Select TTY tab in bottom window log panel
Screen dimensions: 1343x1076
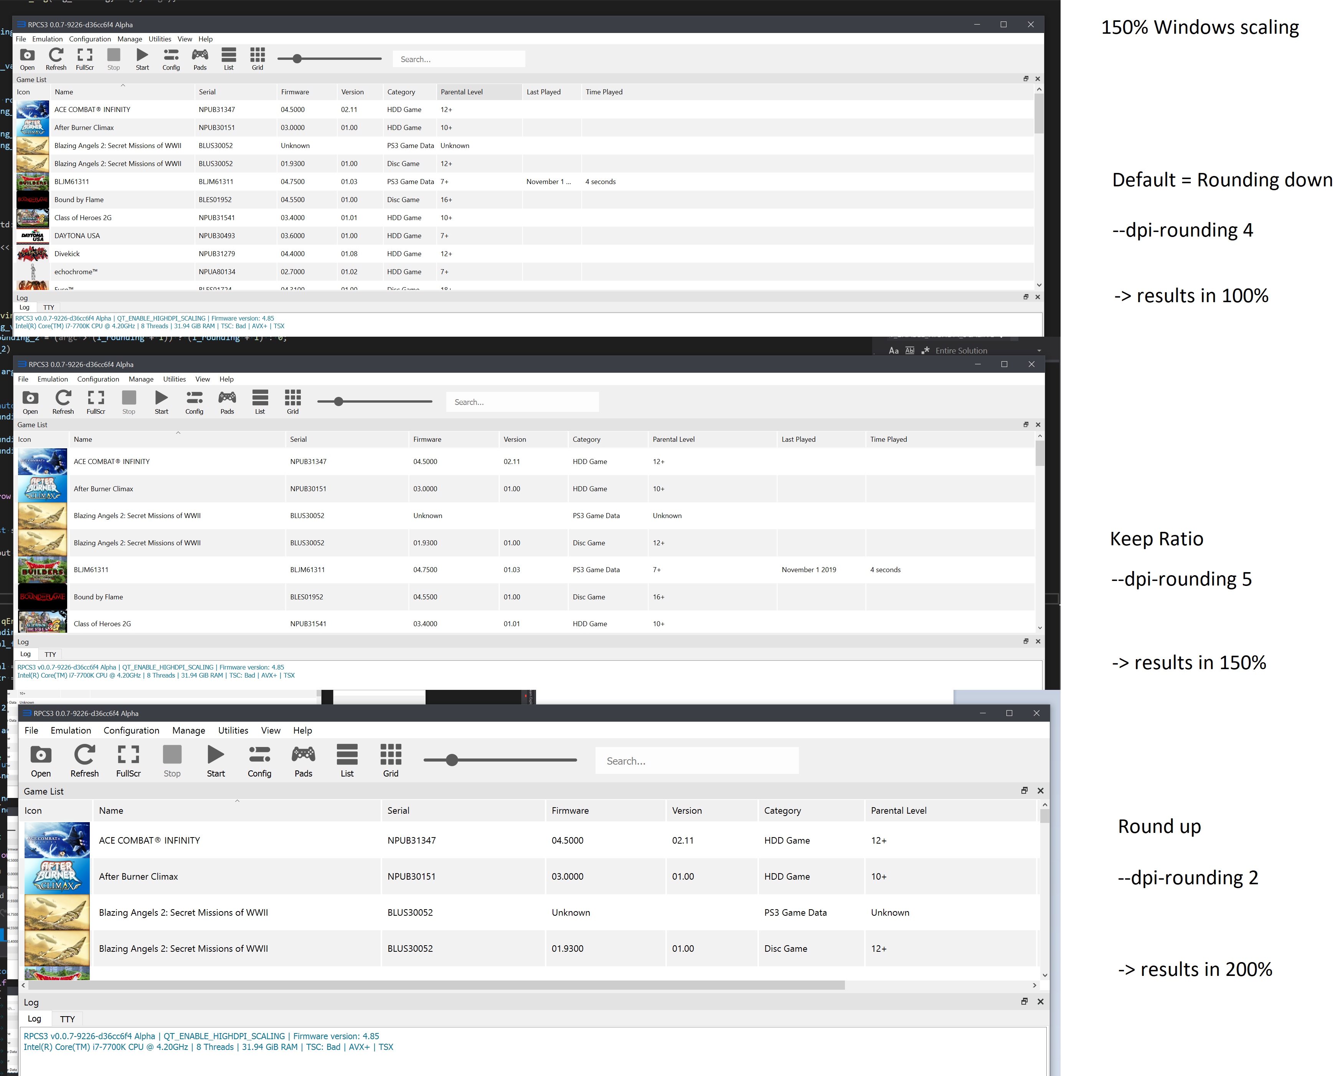[67, 1019]
